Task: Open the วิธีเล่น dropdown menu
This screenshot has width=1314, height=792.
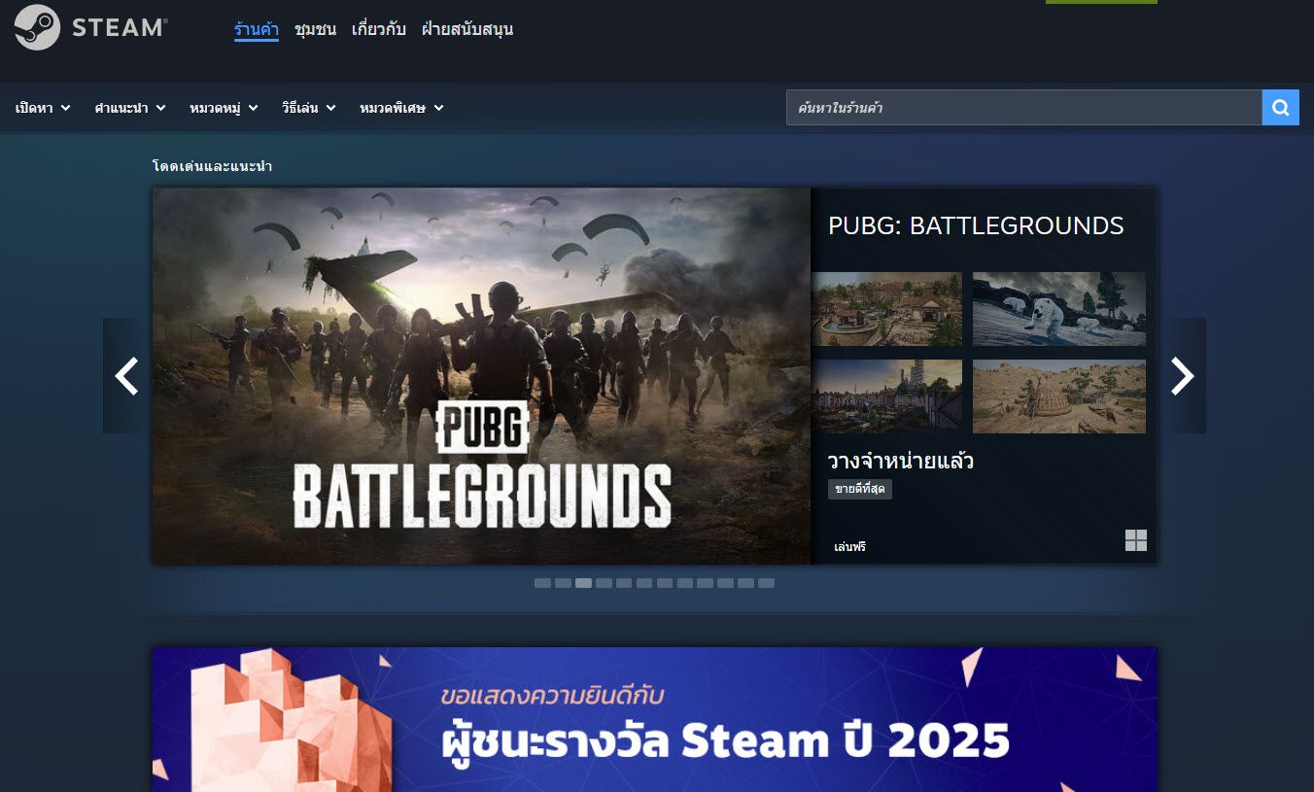Action: tap(308, 108)
